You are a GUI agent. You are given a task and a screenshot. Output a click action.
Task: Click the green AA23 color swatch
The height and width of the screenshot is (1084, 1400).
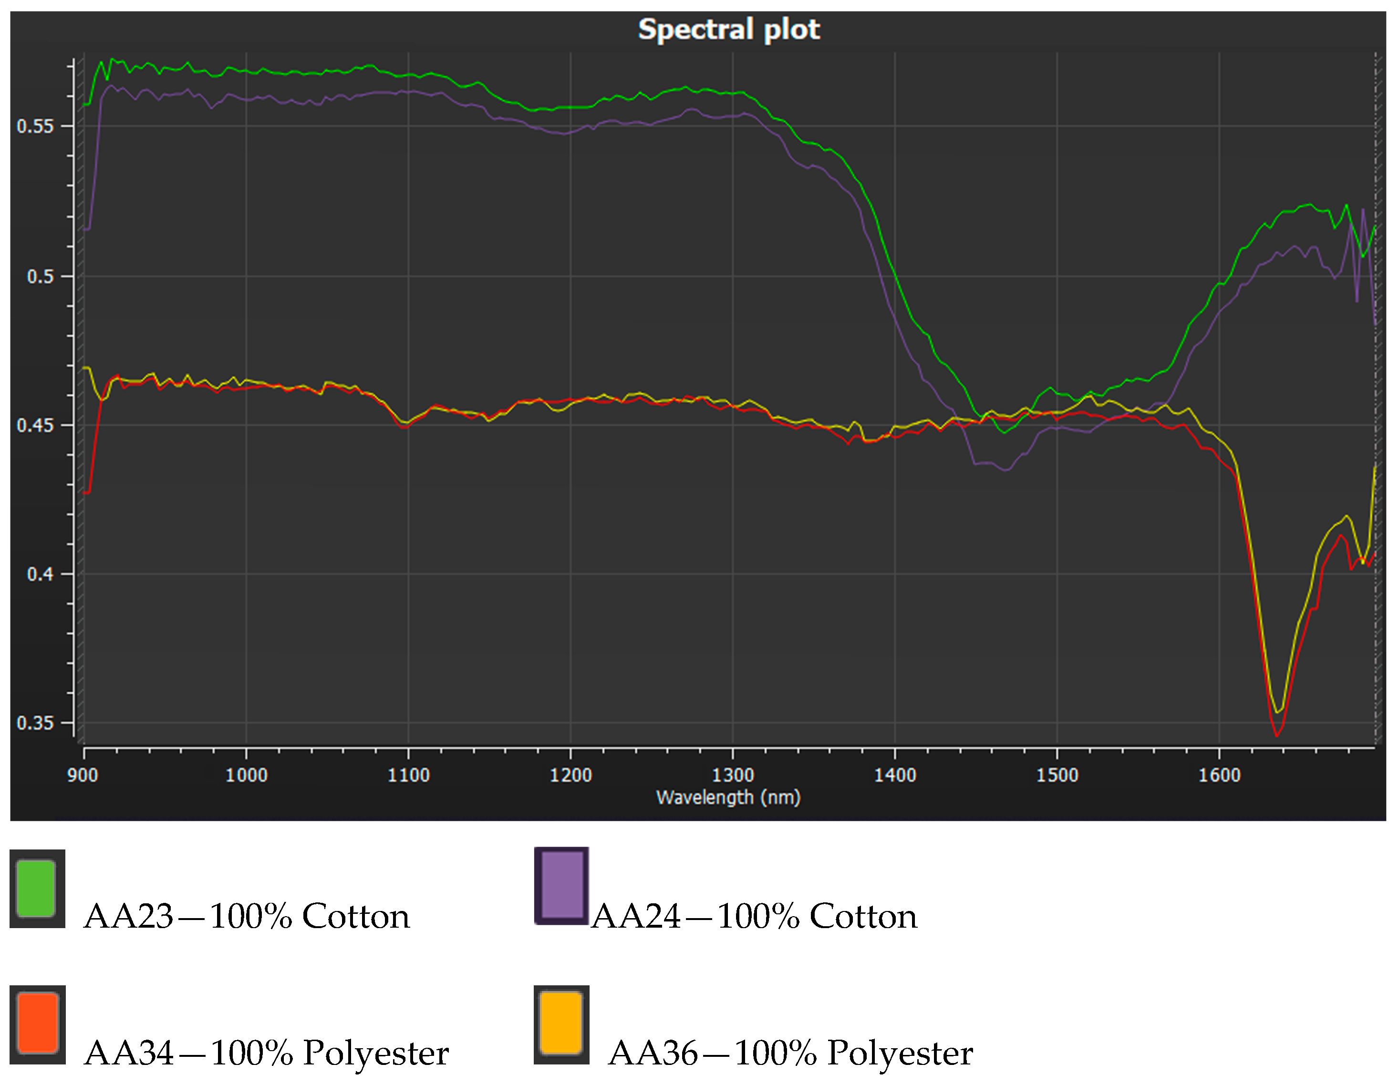pyautogui.click(x=37, y=889)
